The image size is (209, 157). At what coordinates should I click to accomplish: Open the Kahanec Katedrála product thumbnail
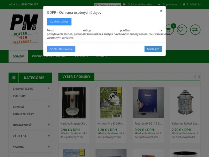(185, 103)
